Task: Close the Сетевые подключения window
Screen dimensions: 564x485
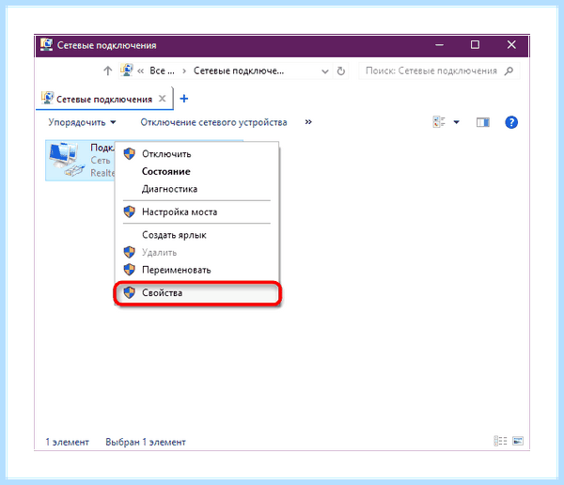Action: [x=511, y=45]
